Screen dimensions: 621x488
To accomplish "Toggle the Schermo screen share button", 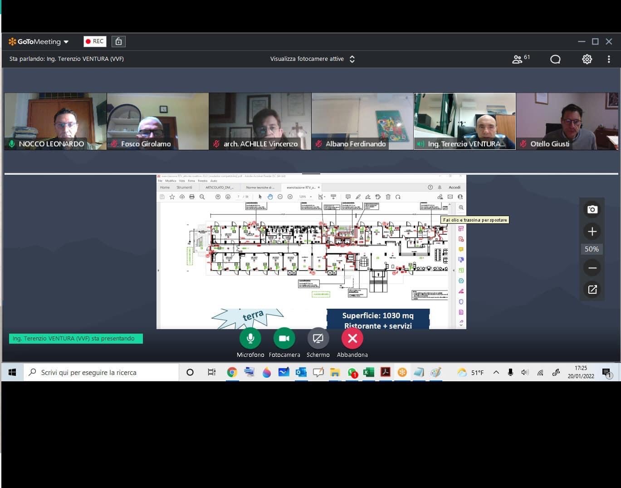I will coord(318,338).
